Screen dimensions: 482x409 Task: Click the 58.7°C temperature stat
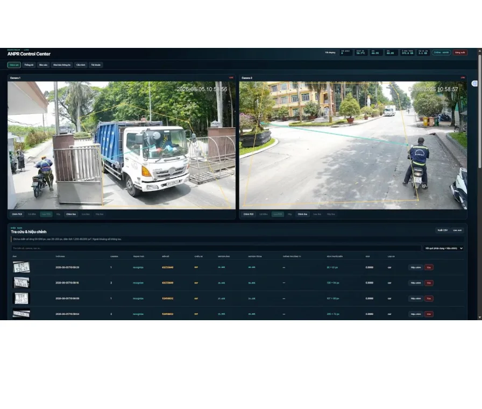tap(361, 53)
